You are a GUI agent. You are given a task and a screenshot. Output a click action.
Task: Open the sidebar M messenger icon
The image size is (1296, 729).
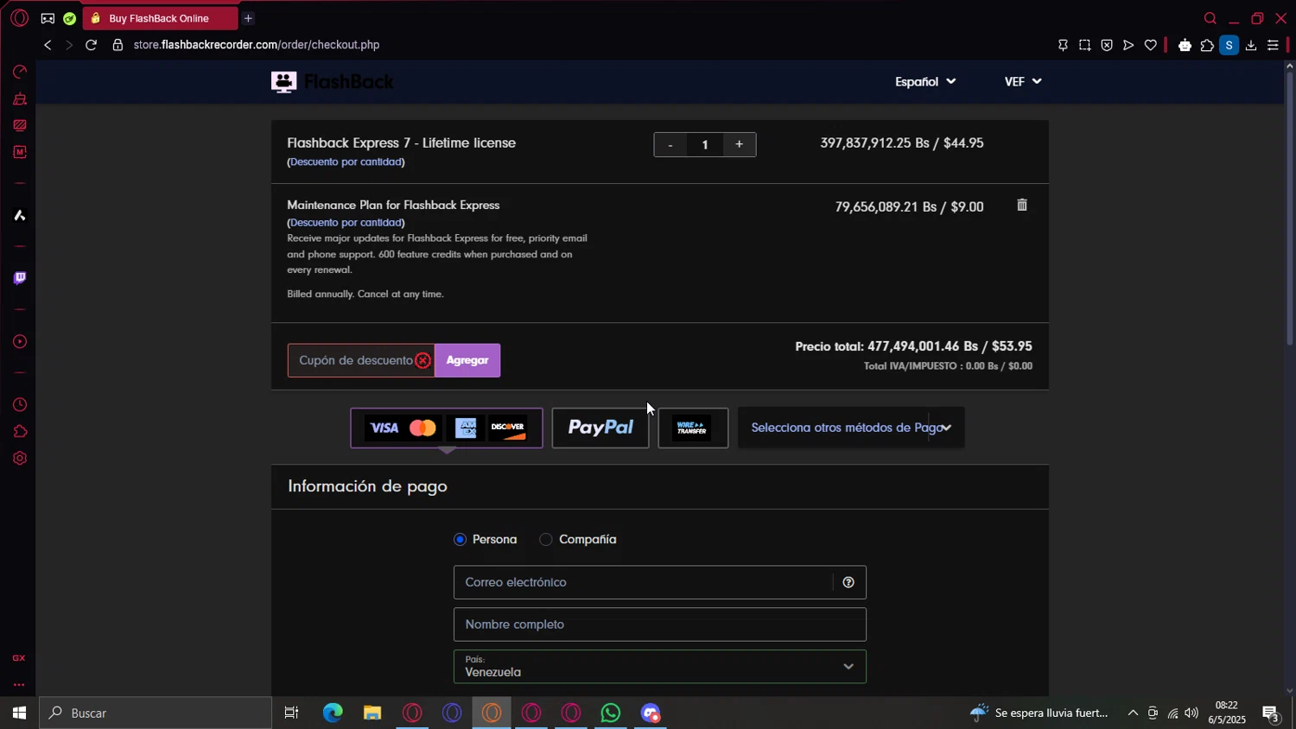click(19, 152)
